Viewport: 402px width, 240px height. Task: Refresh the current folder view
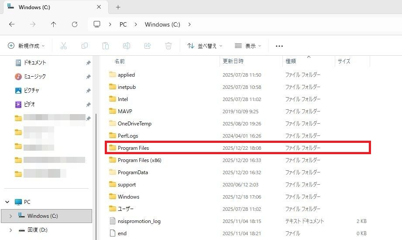point(74,24)
